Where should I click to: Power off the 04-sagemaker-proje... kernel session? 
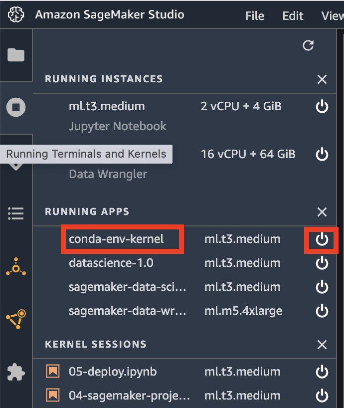click(322, 396)
